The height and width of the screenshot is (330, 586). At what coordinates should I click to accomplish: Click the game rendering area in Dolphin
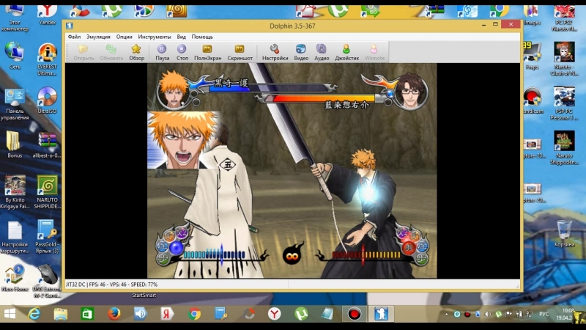[x=292, y=171]
